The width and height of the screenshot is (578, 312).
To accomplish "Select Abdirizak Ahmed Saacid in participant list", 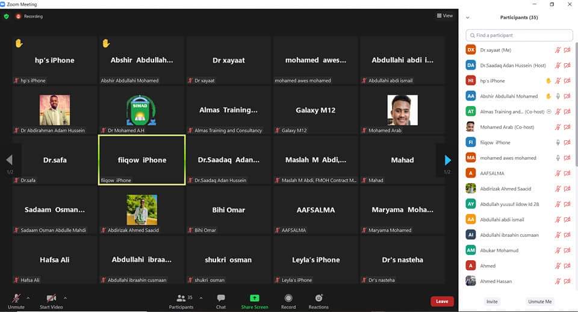I will [518, 189].
